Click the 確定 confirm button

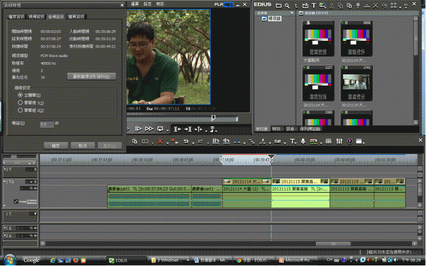55,145
